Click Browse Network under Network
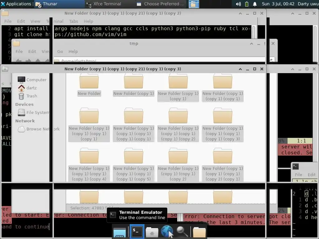 (x=39, y=129)
